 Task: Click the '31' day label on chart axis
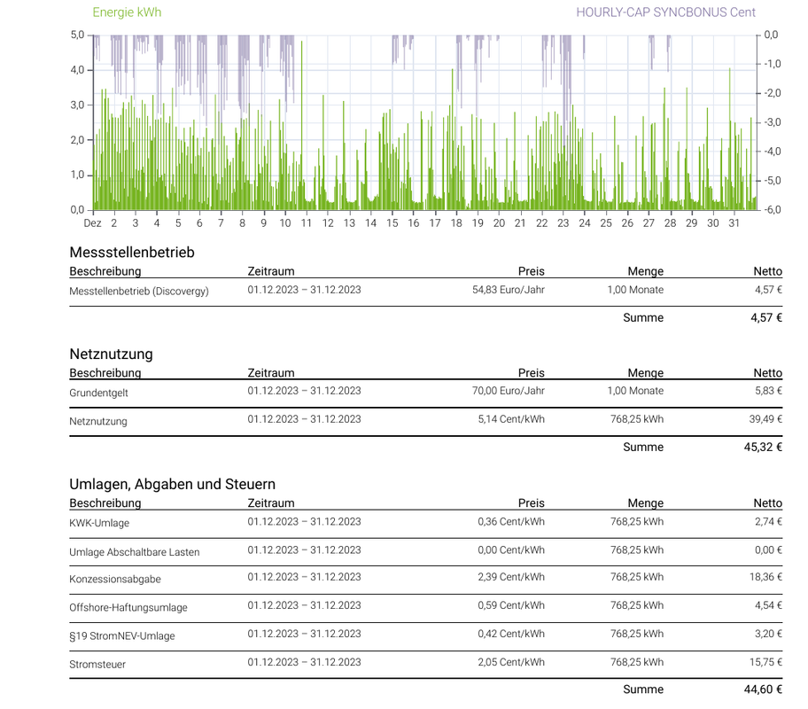pos(734,223)
